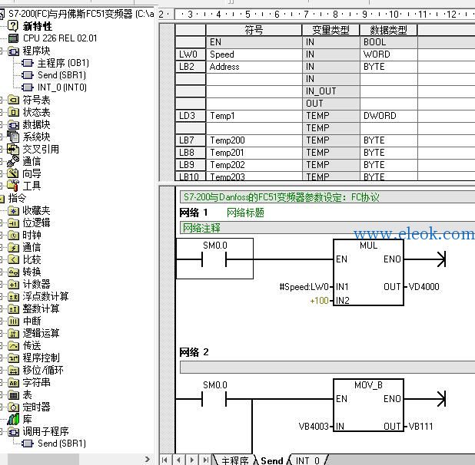
Task: Open INT_0 (INT0) block icon
Action: tap(28, 87)
